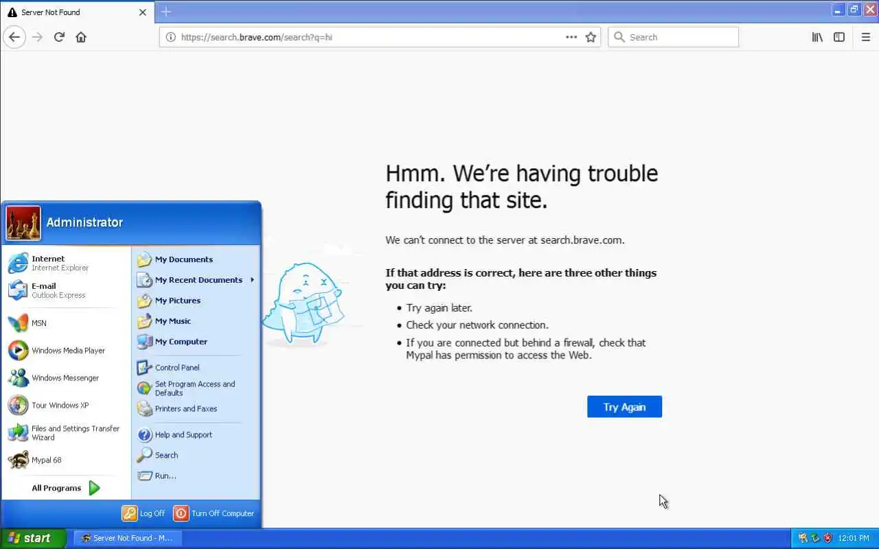Screen dimensions: 879x549
Task: Click the Administrator chess user picture
Action: click(23, 223)
